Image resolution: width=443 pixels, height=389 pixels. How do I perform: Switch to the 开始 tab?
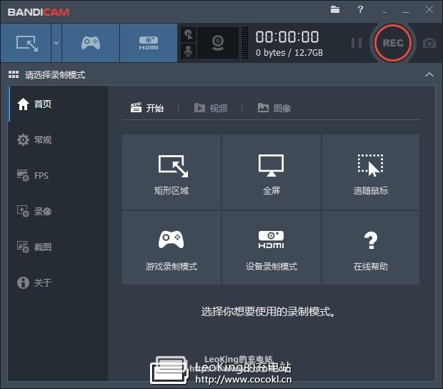pyautogui.click(x=147, y=108)
